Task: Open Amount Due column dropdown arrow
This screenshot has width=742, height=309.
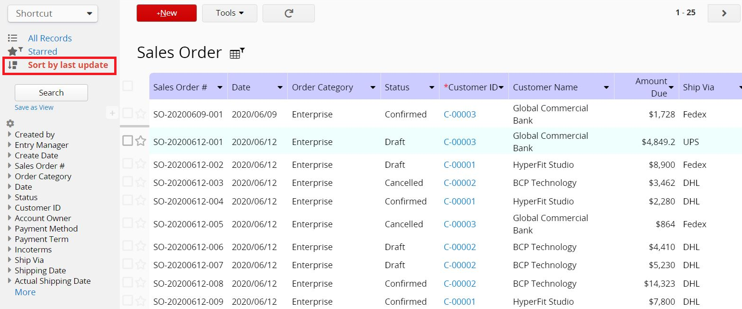Action: pyautogui.click(x=671, y=87)
